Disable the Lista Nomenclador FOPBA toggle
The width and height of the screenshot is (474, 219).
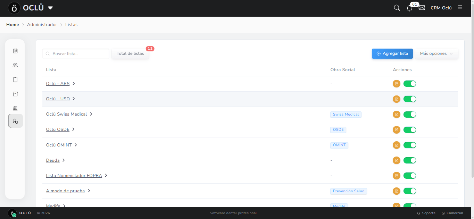(x=410, y=176)
